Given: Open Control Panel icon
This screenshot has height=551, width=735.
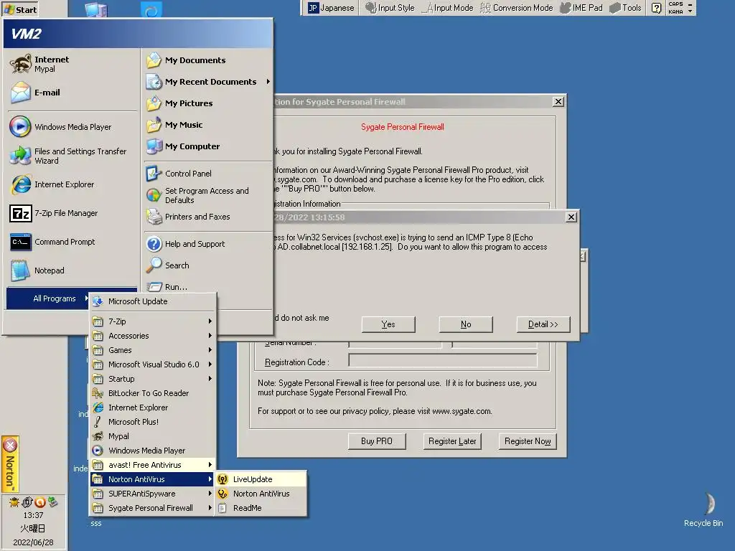Looking at the screenshot, I should point(154,174).
